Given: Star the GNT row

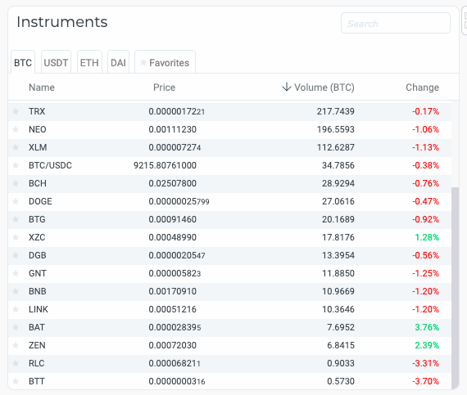Looking at the screenshot, I should click(16, 273).
